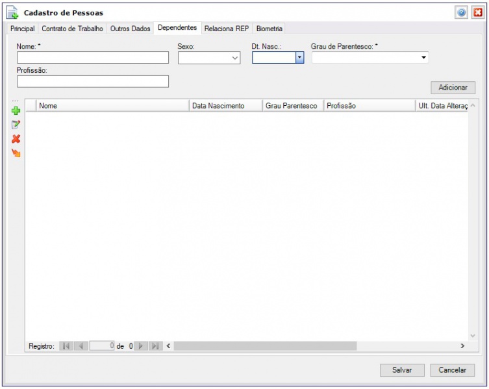Click the green plus add record icon

pyautogui.click(x=16, y=110)
